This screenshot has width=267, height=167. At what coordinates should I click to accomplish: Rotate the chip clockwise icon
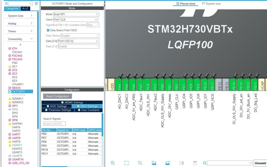154,163
